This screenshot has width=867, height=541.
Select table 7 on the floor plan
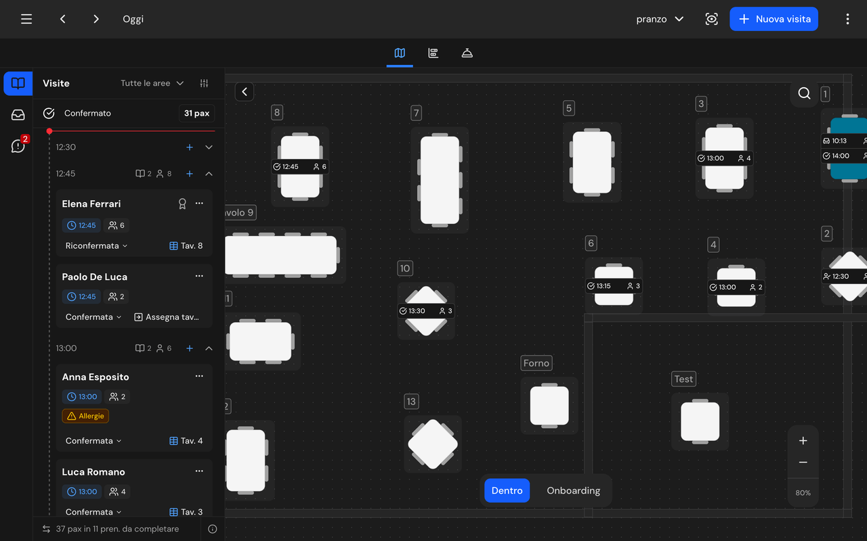pyautogui.click(x=440, y=181)
